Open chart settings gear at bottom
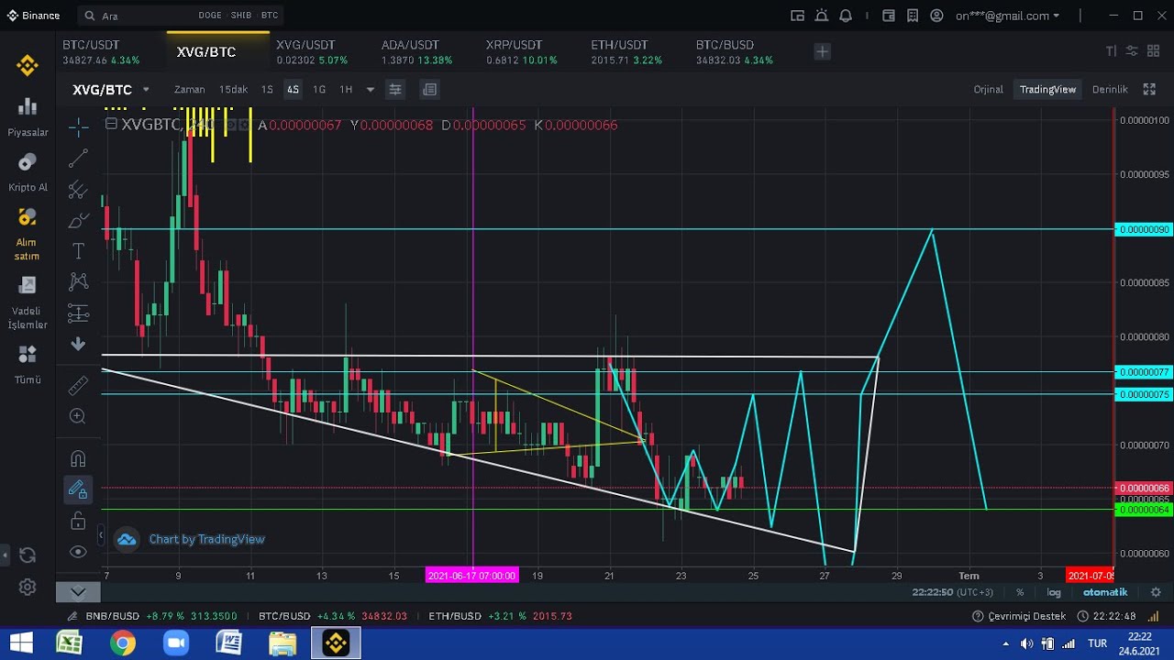The width and height of the screenshot is (1174, 660). coord(1156,592)
